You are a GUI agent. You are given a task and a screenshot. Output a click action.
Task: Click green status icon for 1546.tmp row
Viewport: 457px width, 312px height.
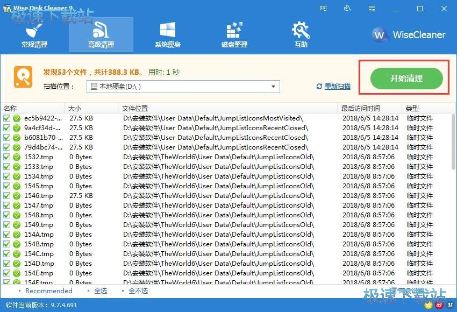pyautogui.click(x=17, y=196)
